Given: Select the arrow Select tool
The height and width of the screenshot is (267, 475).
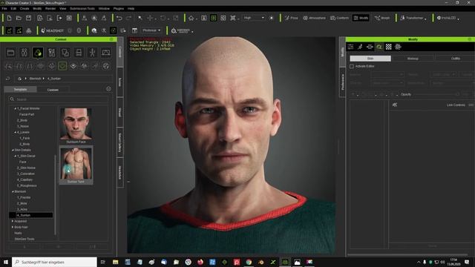Looking at the screenshot, I should pyautogui.click(x=140, y=18).
